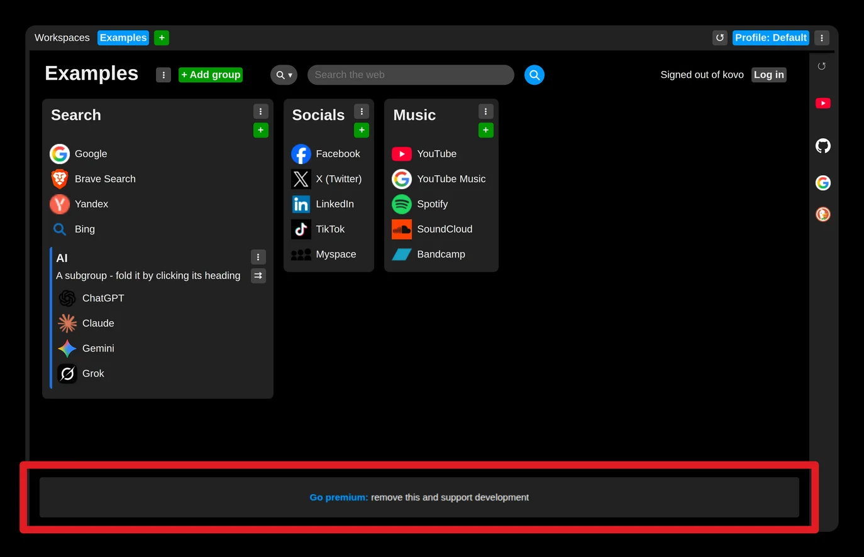Open the Spotify bookmark
The width and height of the screenshot is (864, 557).
432,204
